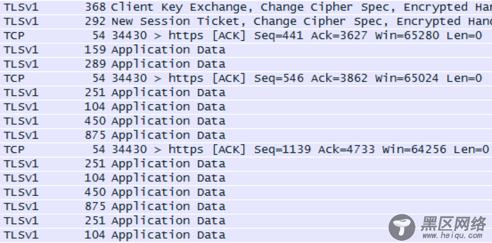Select 251-byte Application Data right after Seq=1139 ACK
This screenshot has height=243, width=492.
246,164
